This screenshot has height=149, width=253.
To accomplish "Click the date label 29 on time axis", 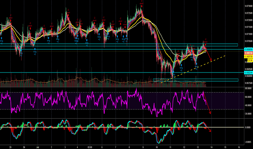I will (10, 147).
